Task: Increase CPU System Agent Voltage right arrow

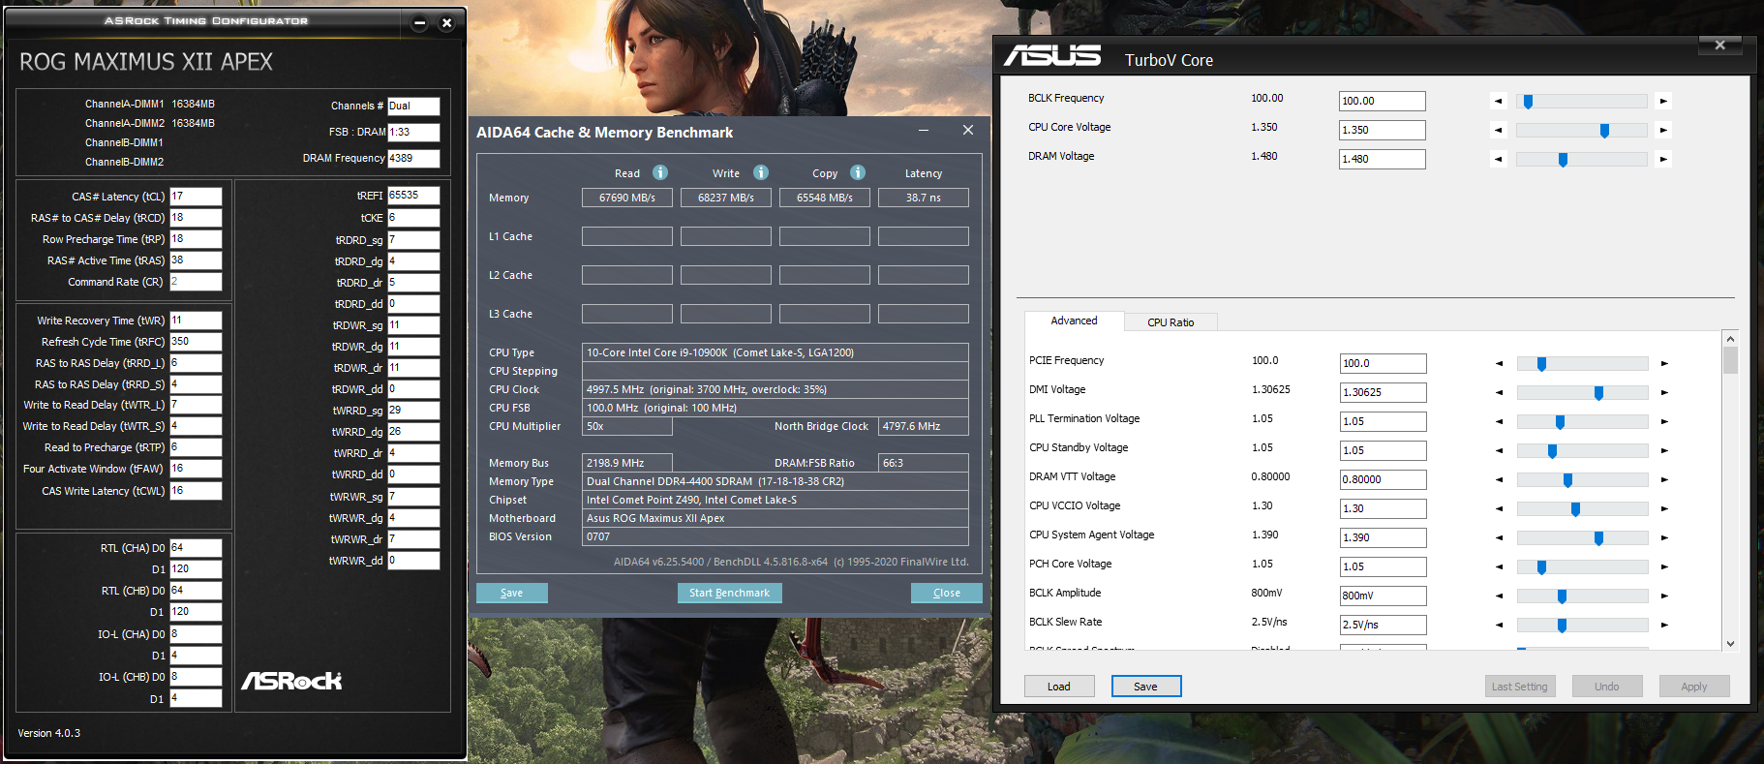Action: pos(1664,537)
